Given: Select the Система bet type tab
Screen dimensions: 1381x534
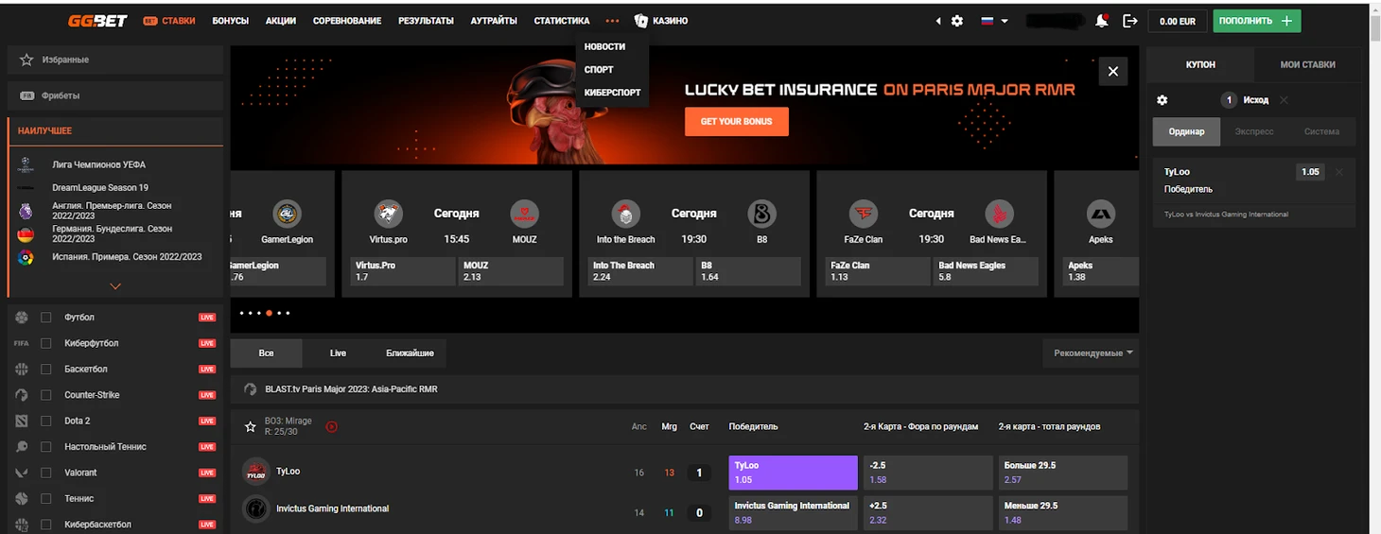Looking at the screenshot, I should tap(1321, 131).
